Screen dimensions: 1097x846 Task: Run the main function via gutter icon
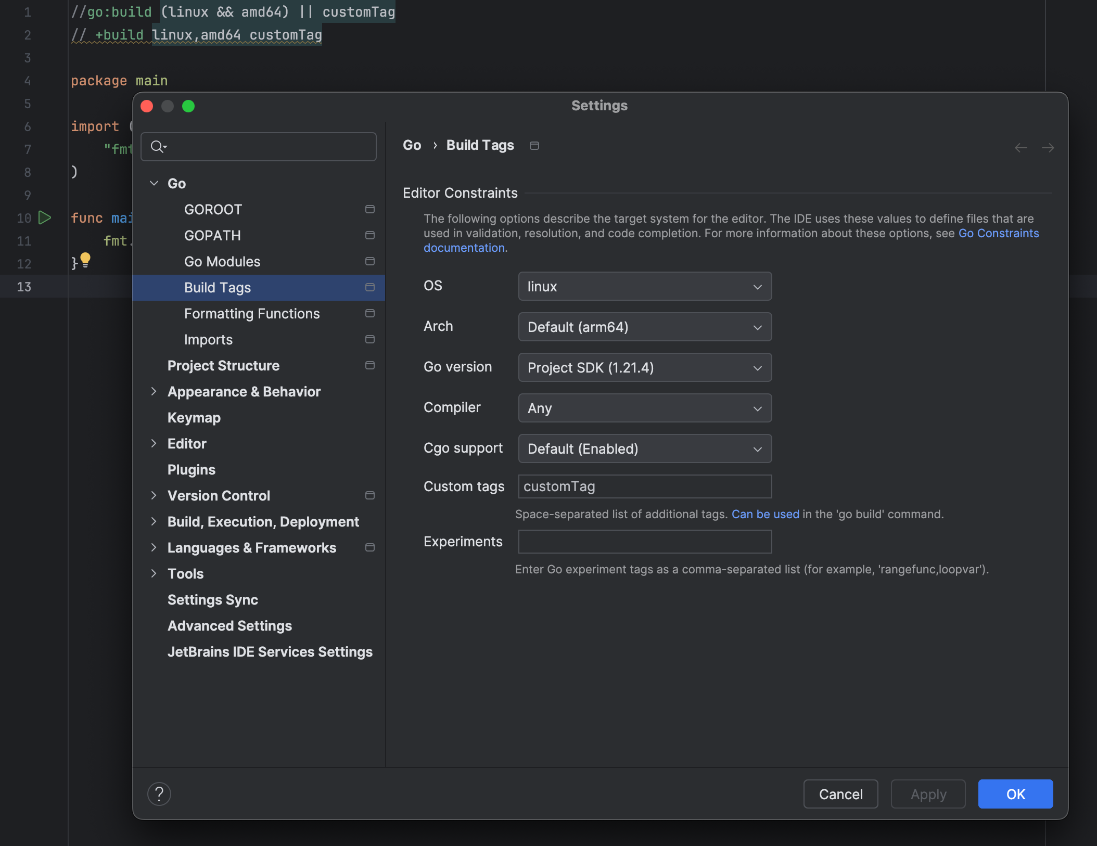point(45,218)
